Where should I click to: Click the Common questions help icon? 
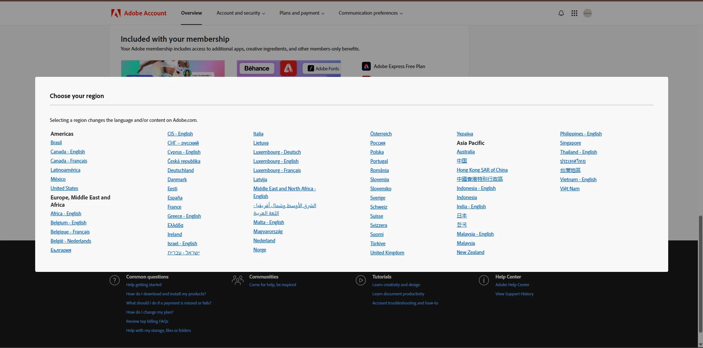115,280
